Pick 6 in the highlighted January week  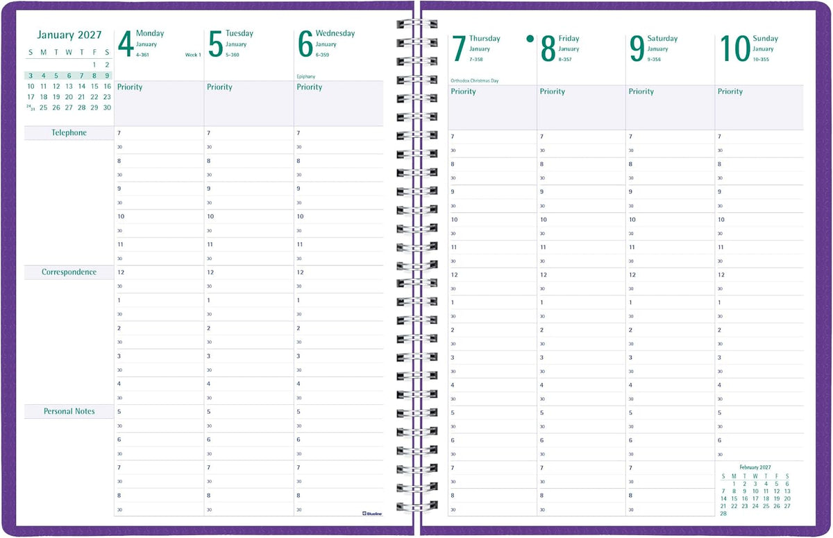pyautogui.click(x=69, y=76)
